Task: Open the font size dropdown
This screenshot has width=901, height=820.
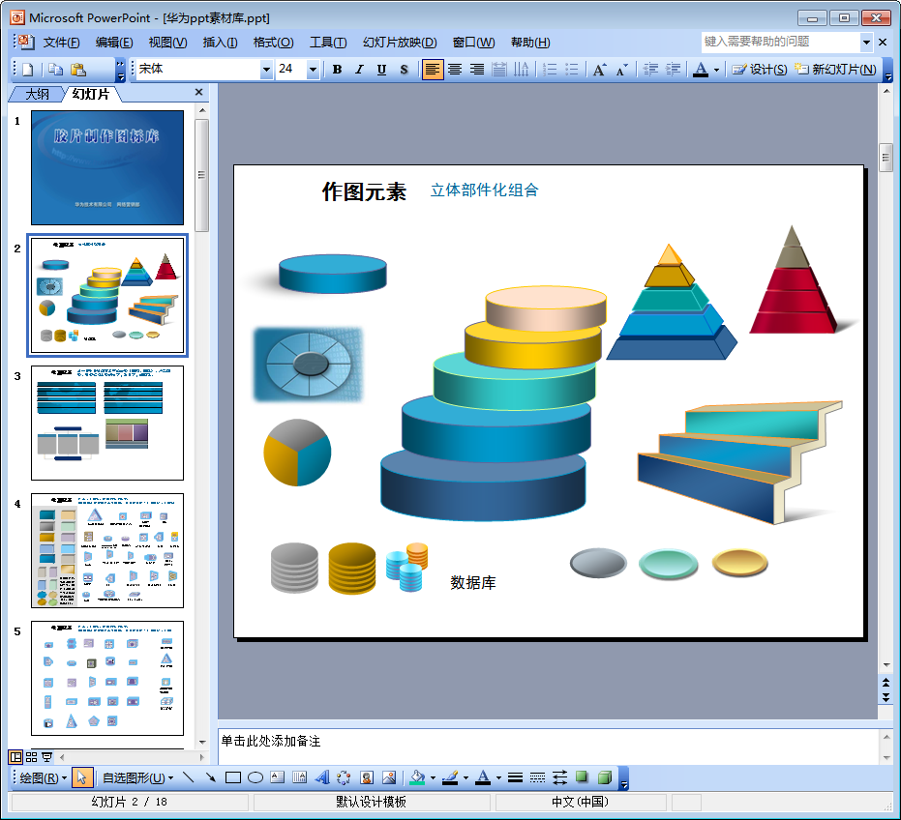Action: [313, 70]
